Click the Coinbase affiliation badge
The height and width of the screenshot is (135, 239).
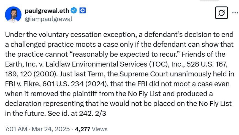pos(83,11)
